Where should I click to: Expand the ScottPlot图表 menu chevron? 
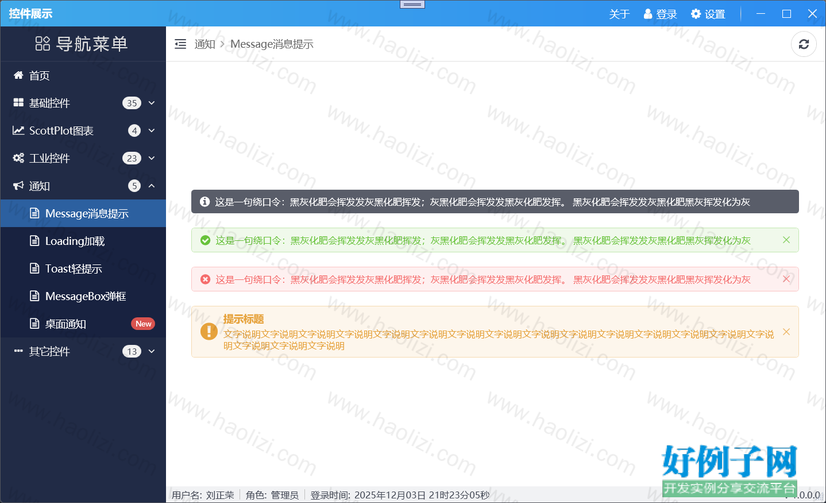152,130
